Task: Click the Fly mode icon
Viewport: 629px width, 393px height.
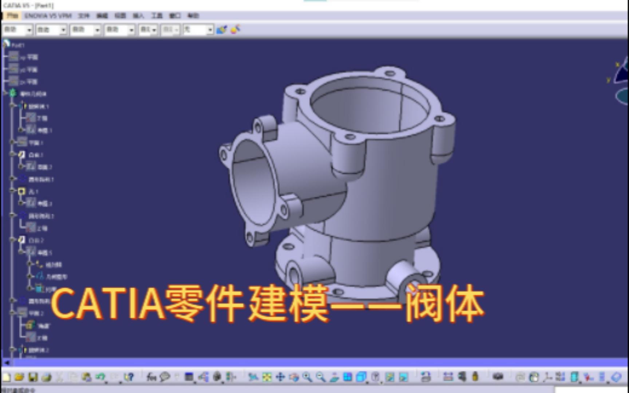Action: tap(253, 377)
